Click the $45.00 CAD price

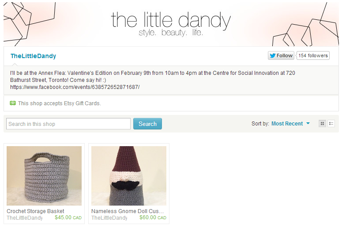point(68,217)
